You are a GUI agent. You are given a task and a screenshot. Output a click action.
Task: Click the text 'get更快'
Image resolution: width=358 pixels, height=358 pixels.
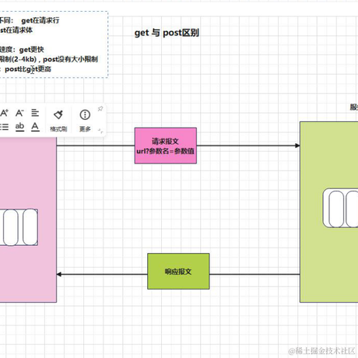pyautogui.click(x=32, y=49)
